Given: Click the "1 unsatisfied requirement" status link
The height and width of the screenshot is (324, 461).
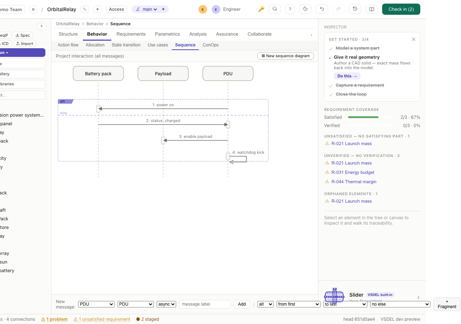Looking at the screenshot, I should (x=102, y=319).
